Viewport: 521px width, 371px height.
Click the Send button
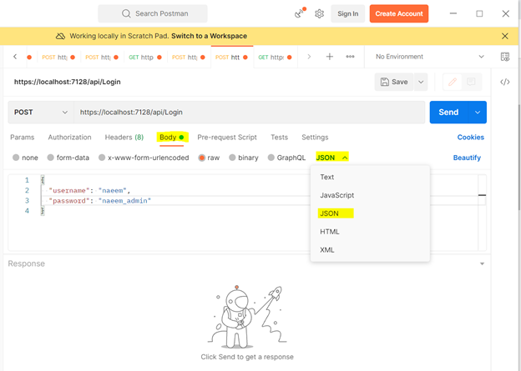coord(448,113)
